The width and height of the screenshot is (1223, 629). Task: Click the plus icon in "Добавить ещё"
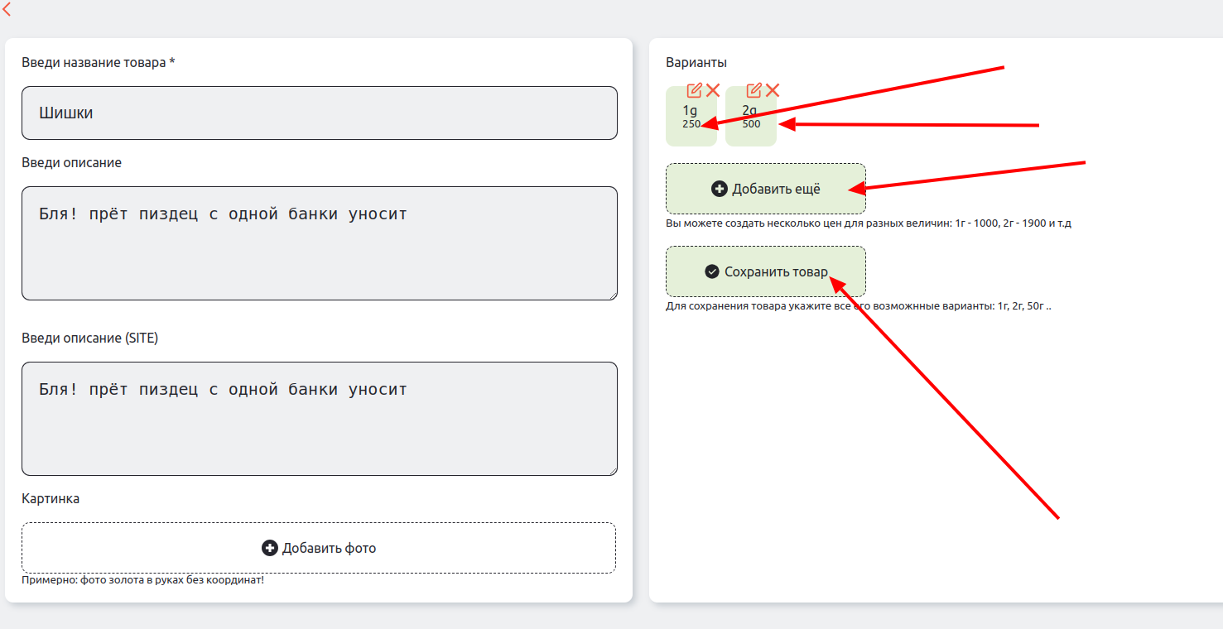pos(719,189)
